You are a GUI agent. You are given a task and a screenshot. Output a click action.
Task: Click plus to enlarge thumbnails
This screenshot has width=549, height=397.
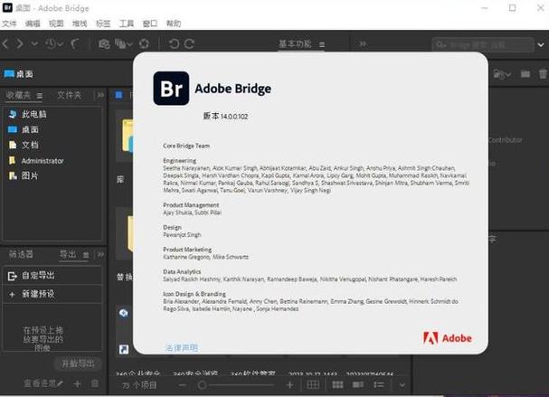coord(289,385)
